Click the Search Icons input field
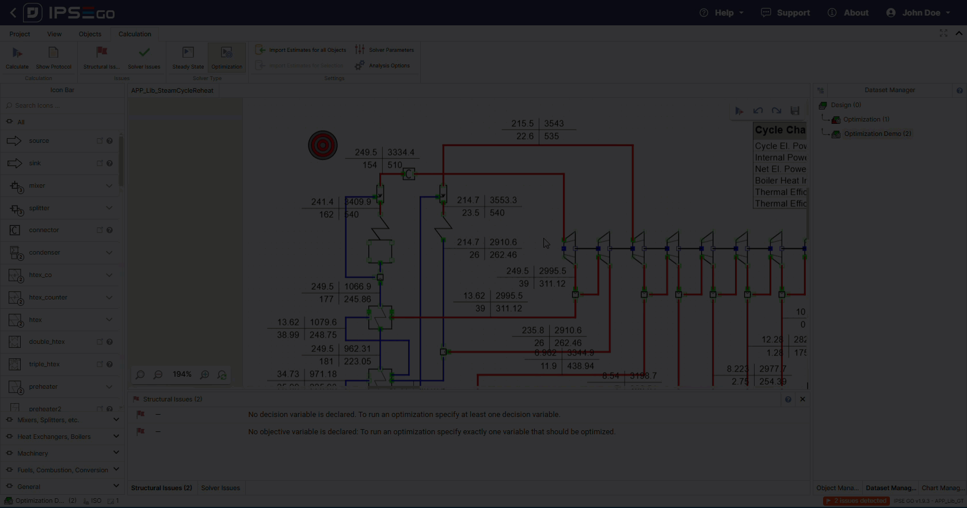967x508 pixels. tap(63, 105)
